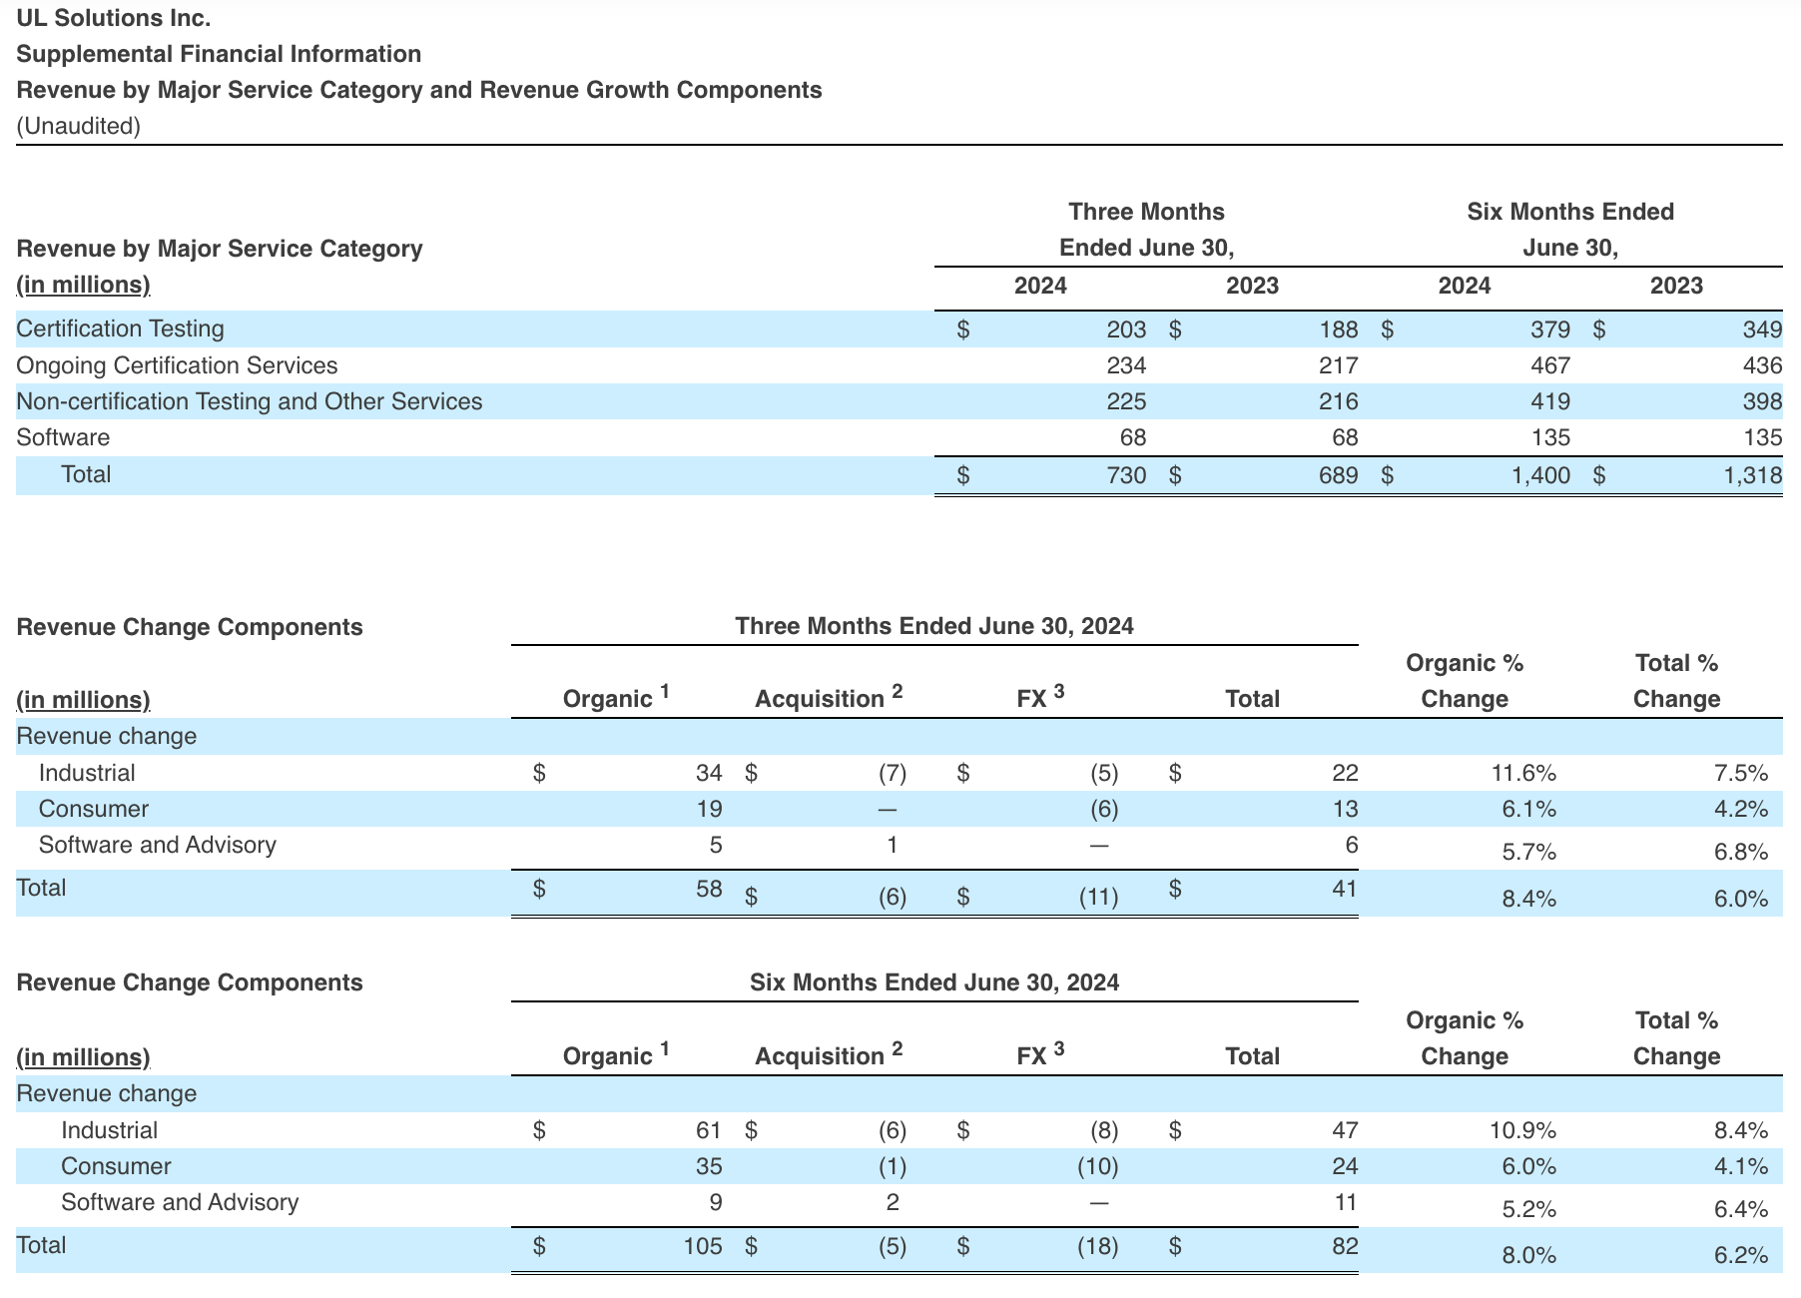Select the total revenue value 1,400
The image size is (1801, 1298).
tap(1540, 475)
